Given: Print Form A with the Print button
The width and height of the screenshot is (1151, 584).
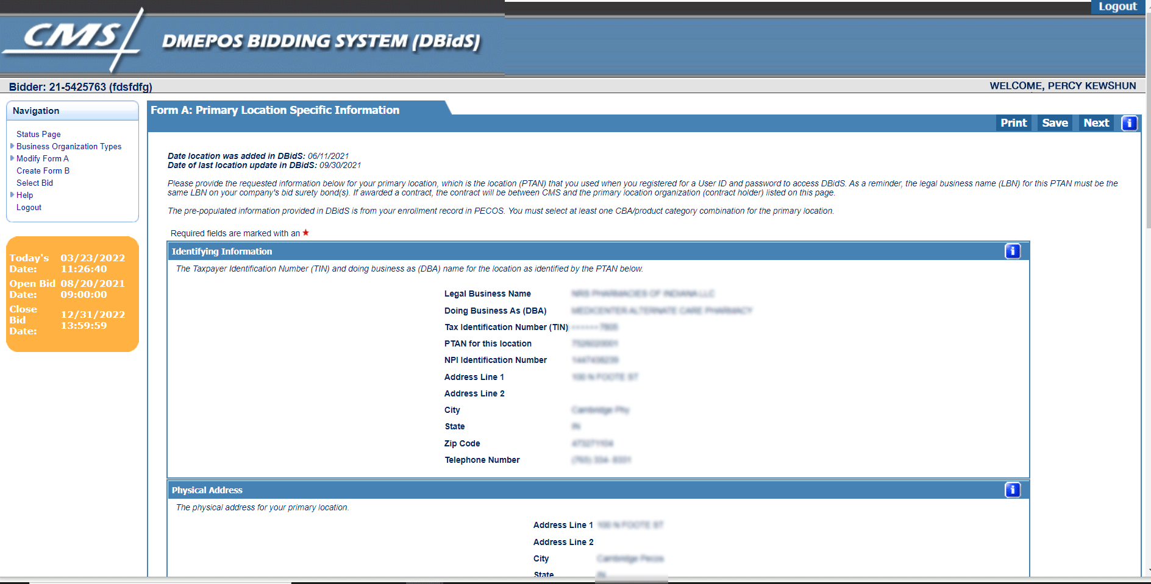Looking at the screenshot, I should (x=1013, y=123).
